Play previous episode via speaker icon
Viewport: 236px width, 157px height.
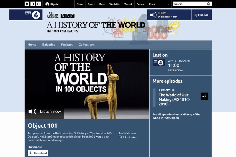[x=204, y=97]
